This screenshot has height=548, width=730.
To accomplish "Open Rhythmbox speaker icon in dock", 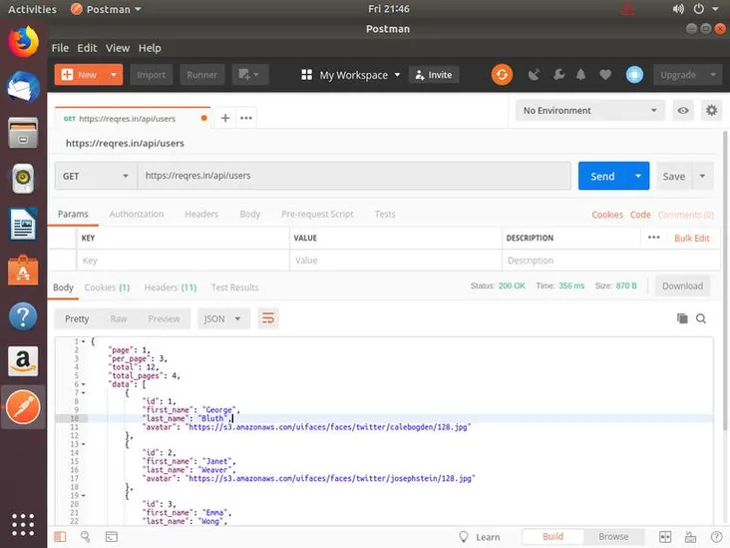I will 23,178.
